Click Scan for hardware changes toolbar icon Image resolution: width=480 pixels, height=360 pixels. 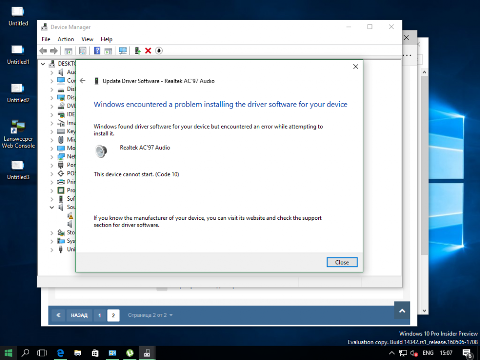123,51
